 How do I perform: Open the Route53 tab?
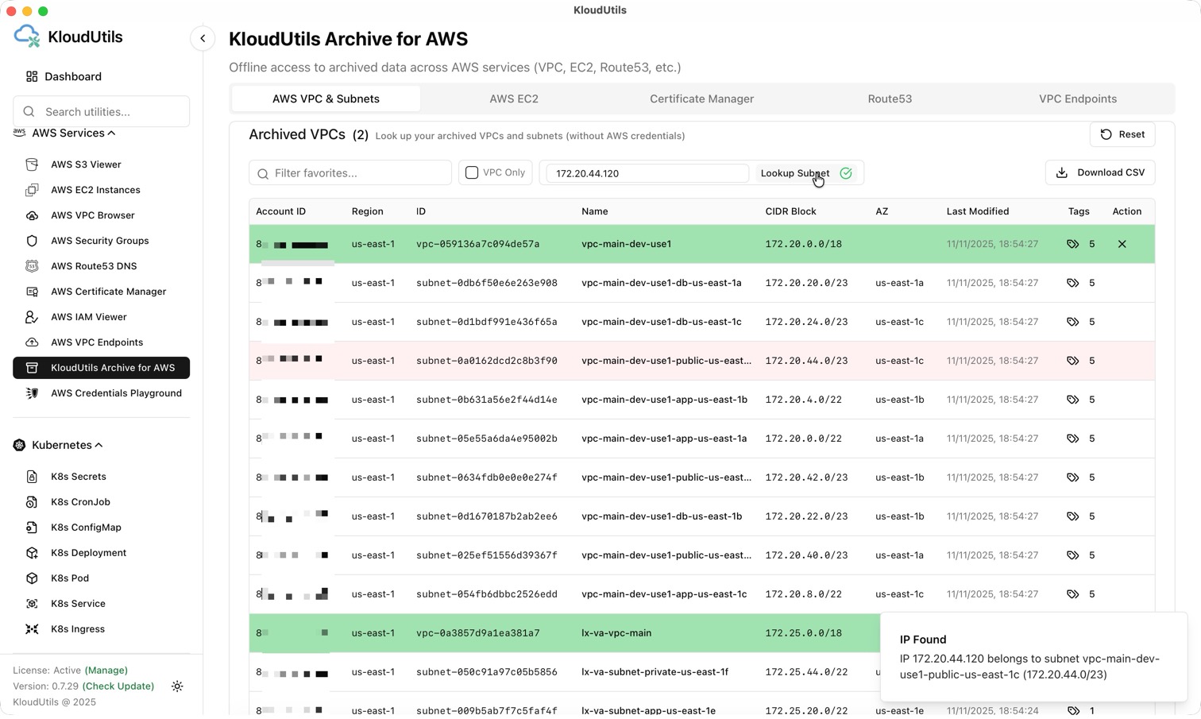(889, 99)
